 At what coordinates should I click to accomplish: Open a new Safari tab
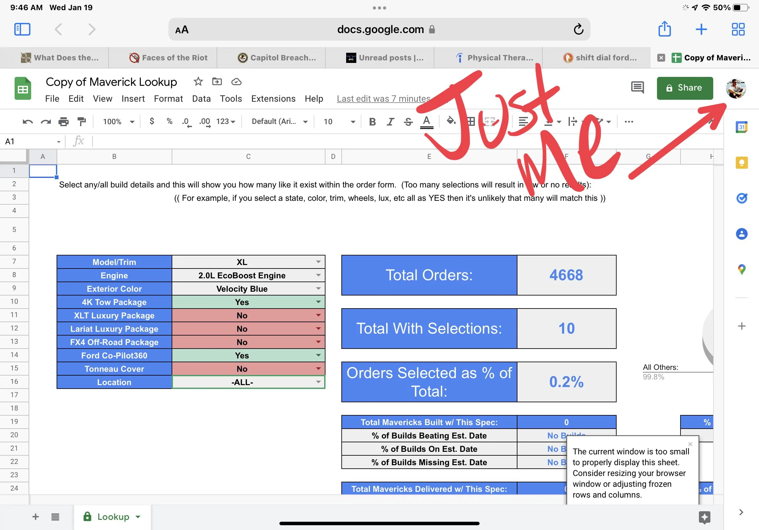pyautogui.click(x=701, y=29)
